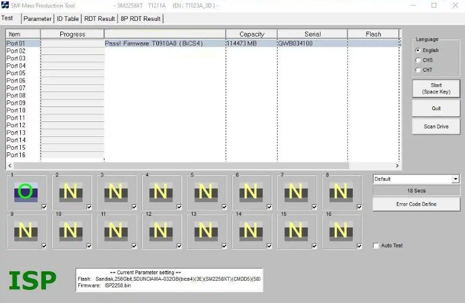Select CHT language radio button
Screen dimensions: 465x303
418,70
